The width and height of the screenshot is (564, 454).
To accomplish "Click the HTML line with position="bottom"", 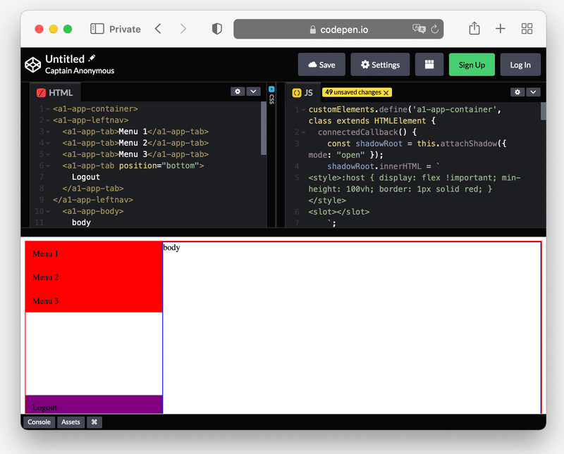I will click(x=133, y=166).
